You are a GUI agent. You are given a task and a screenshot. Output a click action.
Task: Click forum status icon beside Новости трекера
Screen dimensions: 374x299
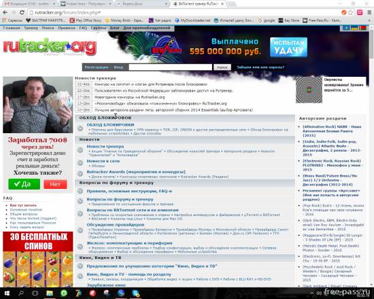tap(80, 150)
